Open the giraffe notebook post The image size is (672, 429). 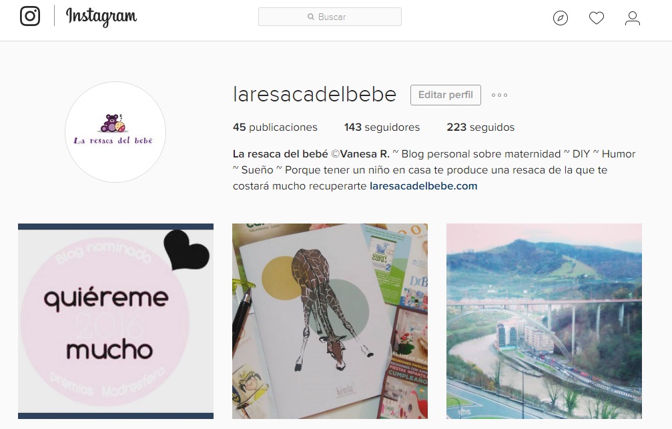[x=330, y=321]
